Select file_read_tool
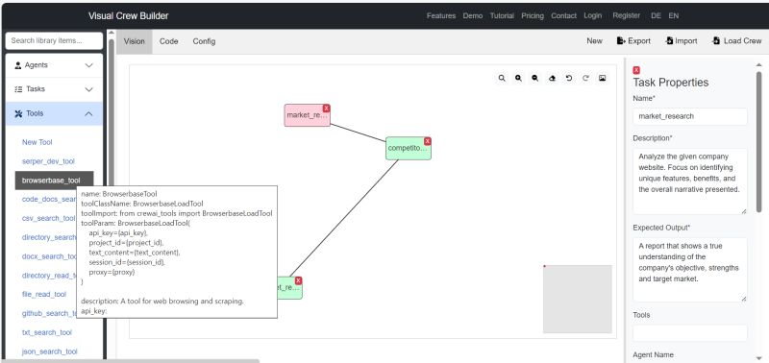 coord(43,295)
